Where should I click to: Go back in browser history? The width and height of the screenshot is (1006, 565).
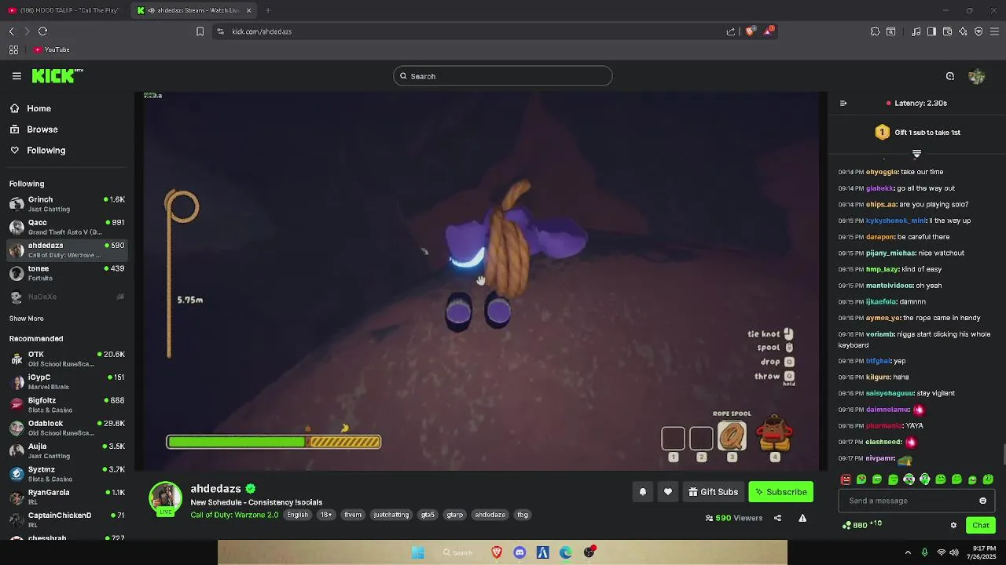click(x=12, y=31)
